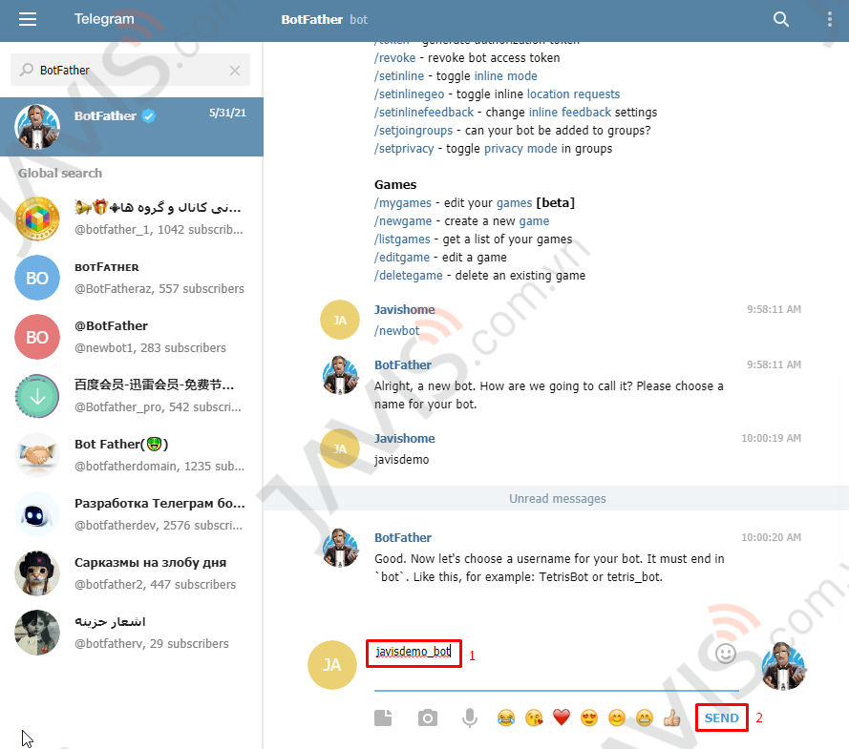Open the inline mode link
The height and width of the screenshot is (749, 849).
(x=506, y=76)
